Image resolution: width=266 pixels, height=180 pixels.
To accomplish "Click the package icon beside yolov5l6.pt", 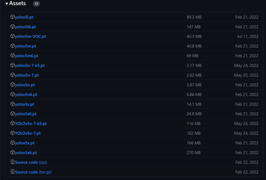I will coord(12,27).
